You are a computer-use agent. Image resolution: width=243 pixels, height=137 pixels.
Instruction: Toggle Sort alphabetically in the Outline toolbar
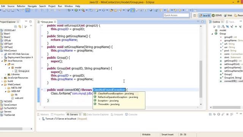tap(223, 27)
